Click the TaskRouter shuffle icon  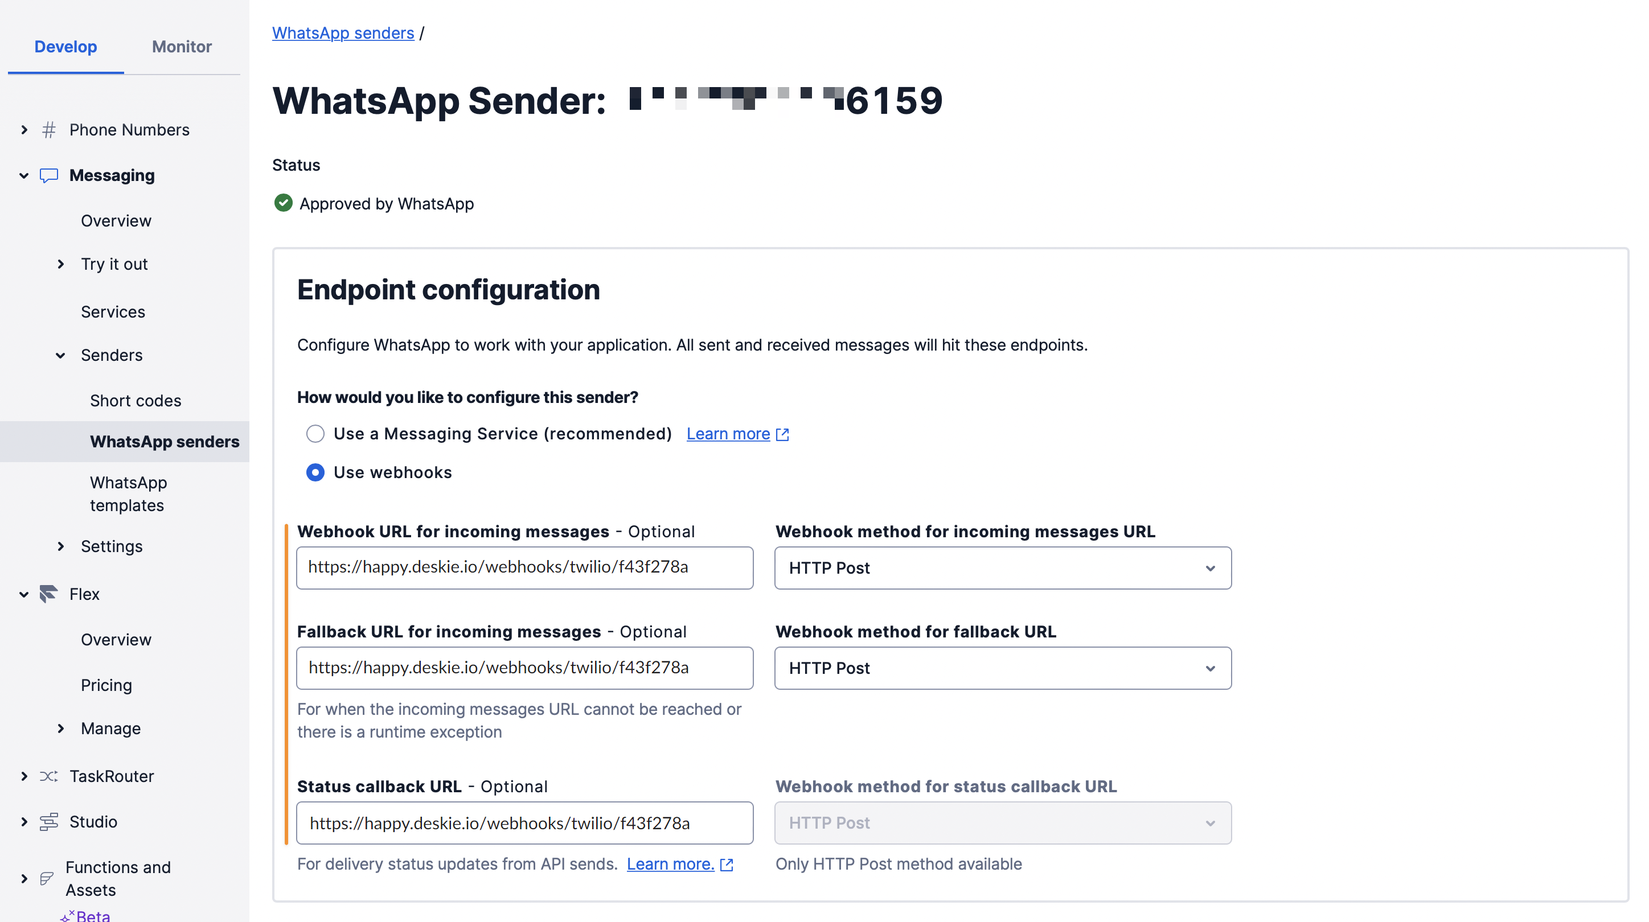pos(48,776)
